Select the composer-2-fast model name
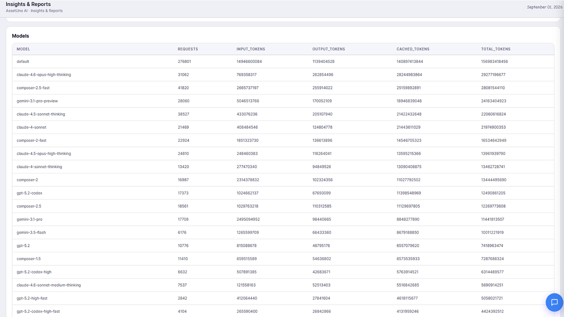The width and height of the screenshot is (564, 317). (x=31, y=140)
